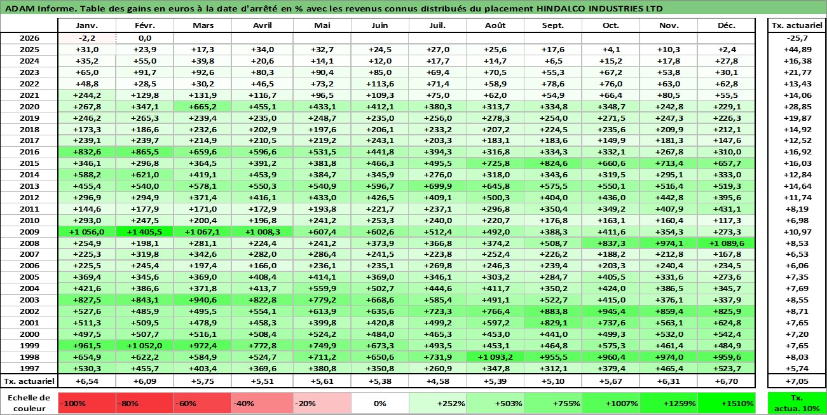
Task: Click the Nov. column header
Action: point(669,25)
